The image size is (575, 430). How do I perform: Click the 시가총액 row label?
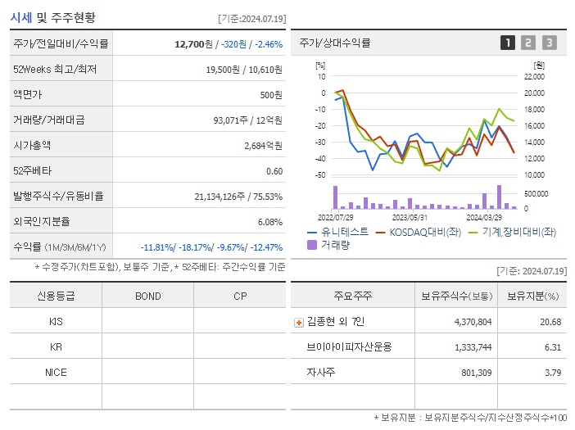(x=32, y=145)
